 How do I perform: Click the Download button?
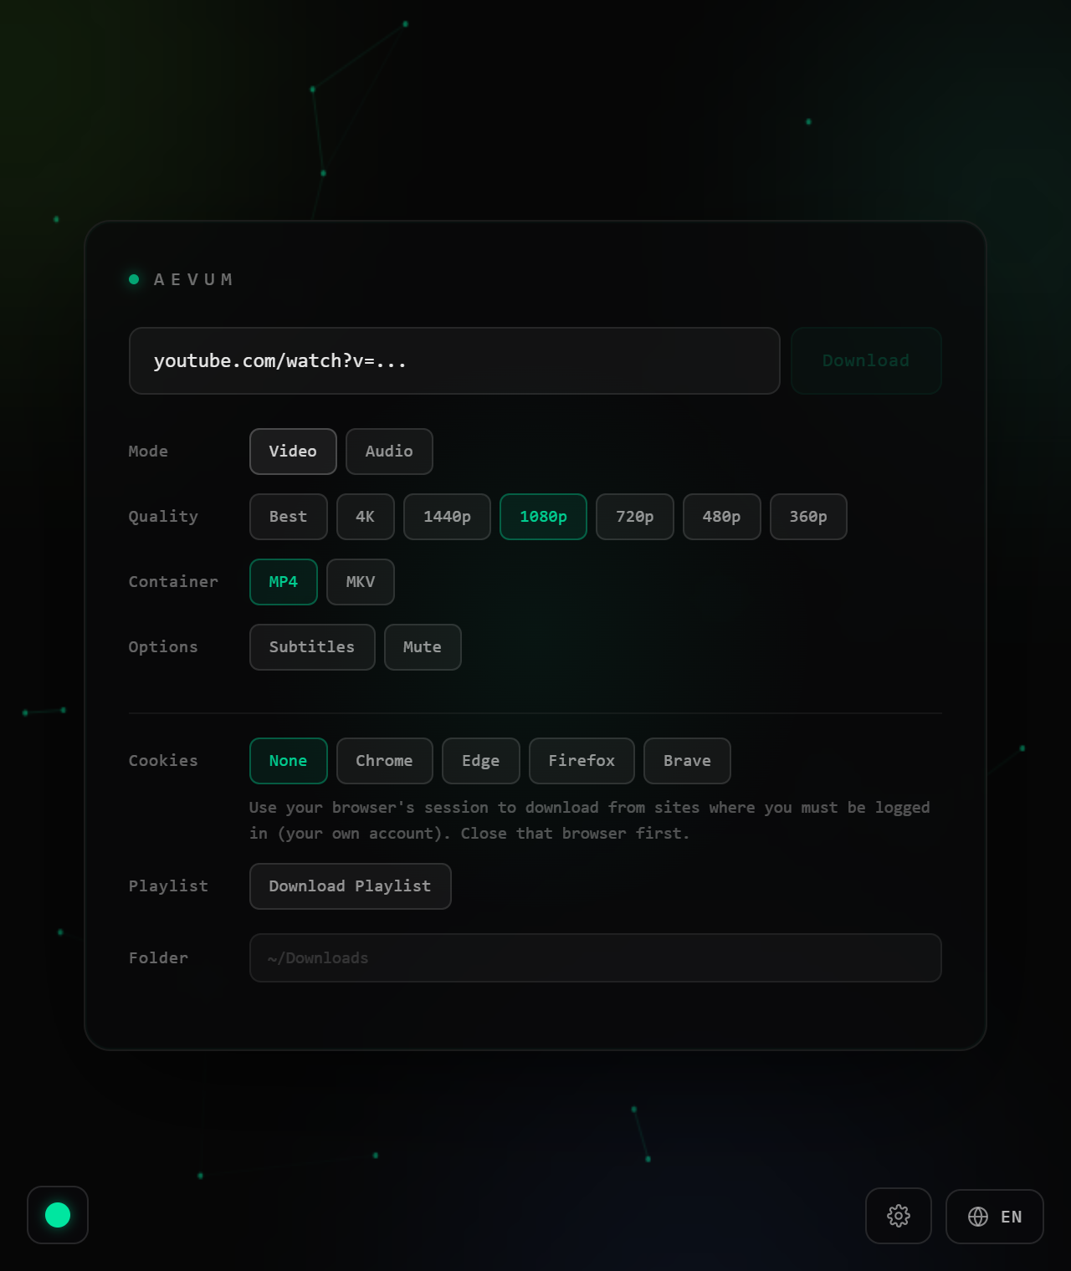(866, 360)
